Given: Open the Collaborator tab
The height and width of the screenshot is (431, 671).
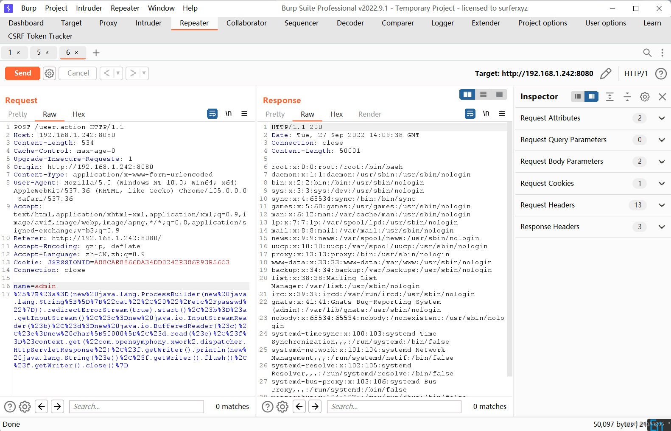Looking at the screenshot, I should tap(246, 23).
